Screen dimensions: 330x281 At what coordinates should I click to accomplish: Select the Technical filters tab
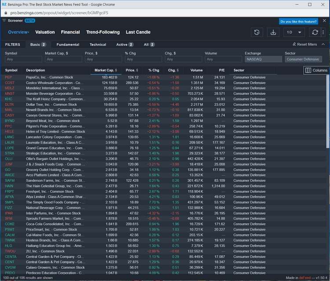click(x=98, y=44)
